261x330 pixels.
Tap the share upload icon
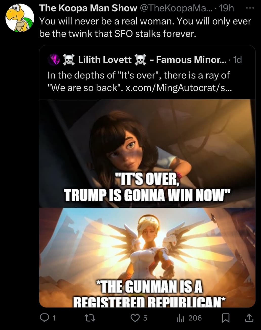click(249, 318)
